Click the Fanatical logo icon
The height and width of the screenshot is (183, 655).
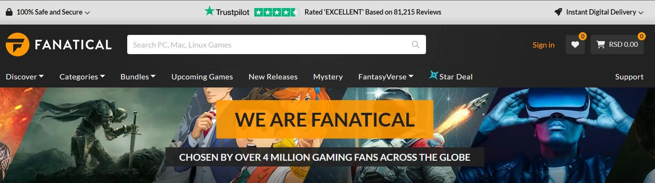click(x=18, y=45)
